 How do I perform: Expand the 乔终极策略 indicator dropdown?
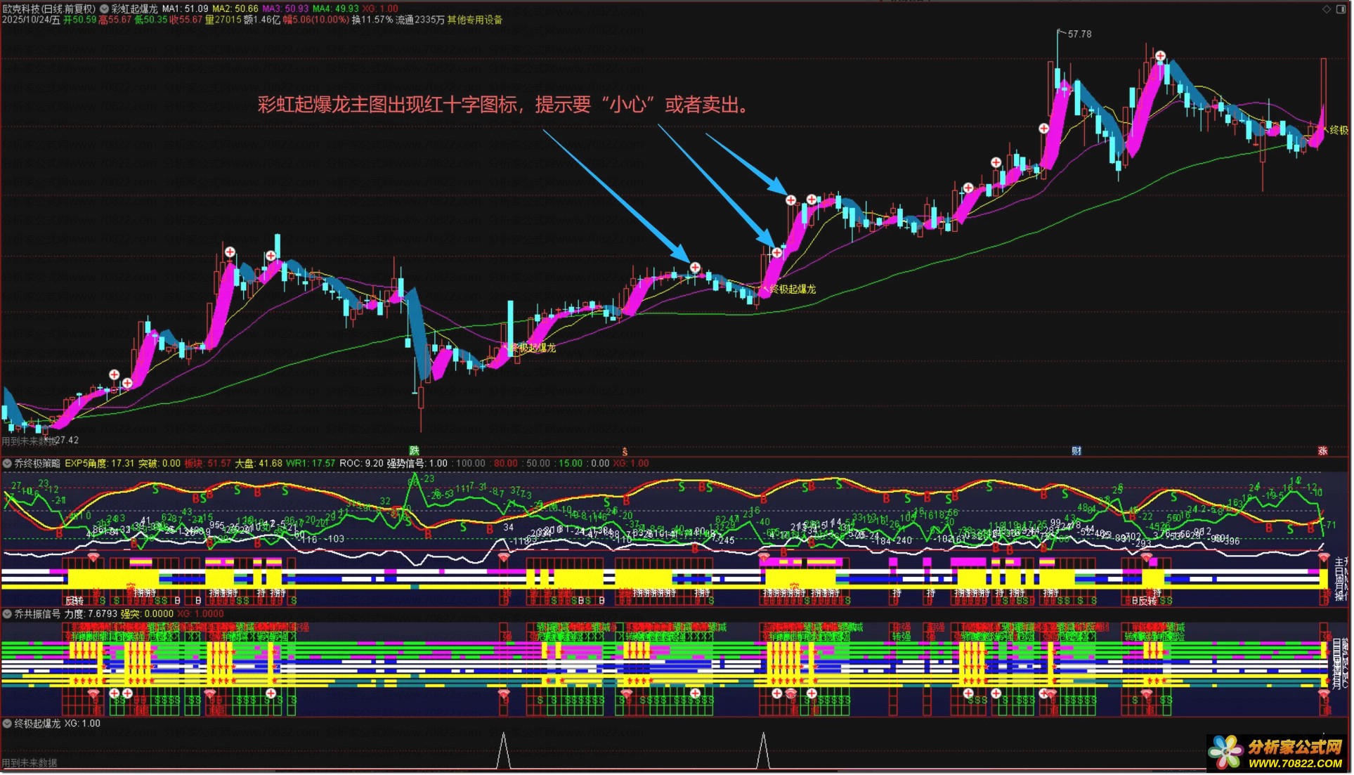(8, 464)
